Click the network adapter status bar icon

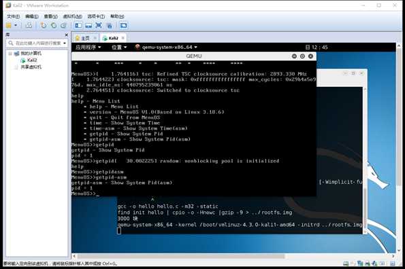click(360, 264)
